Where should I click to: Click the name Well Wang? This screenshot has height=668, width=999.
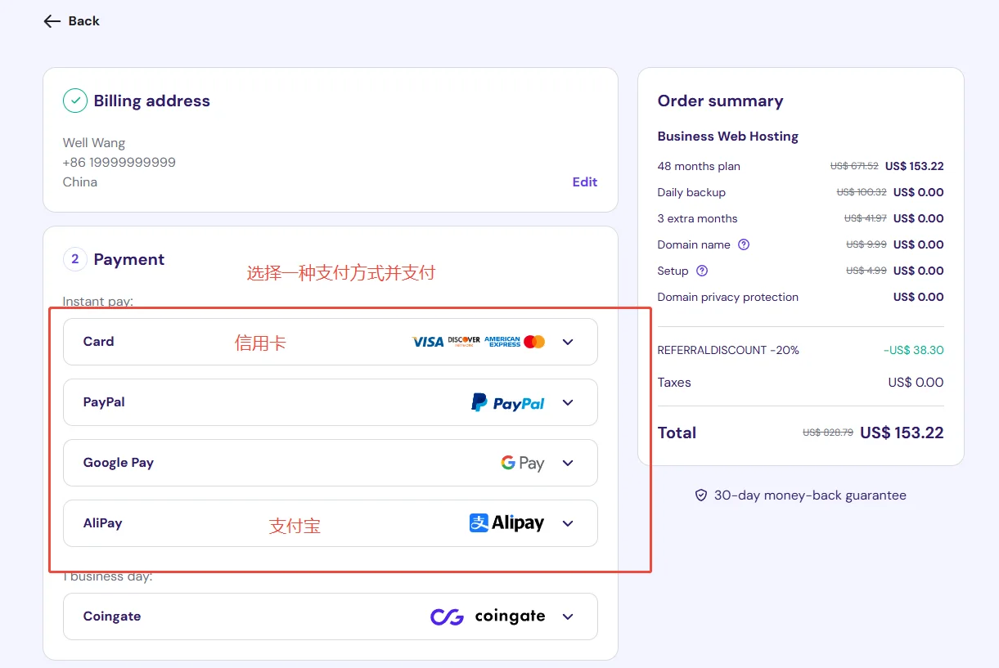pyautogui.click(x=94, y=143)
